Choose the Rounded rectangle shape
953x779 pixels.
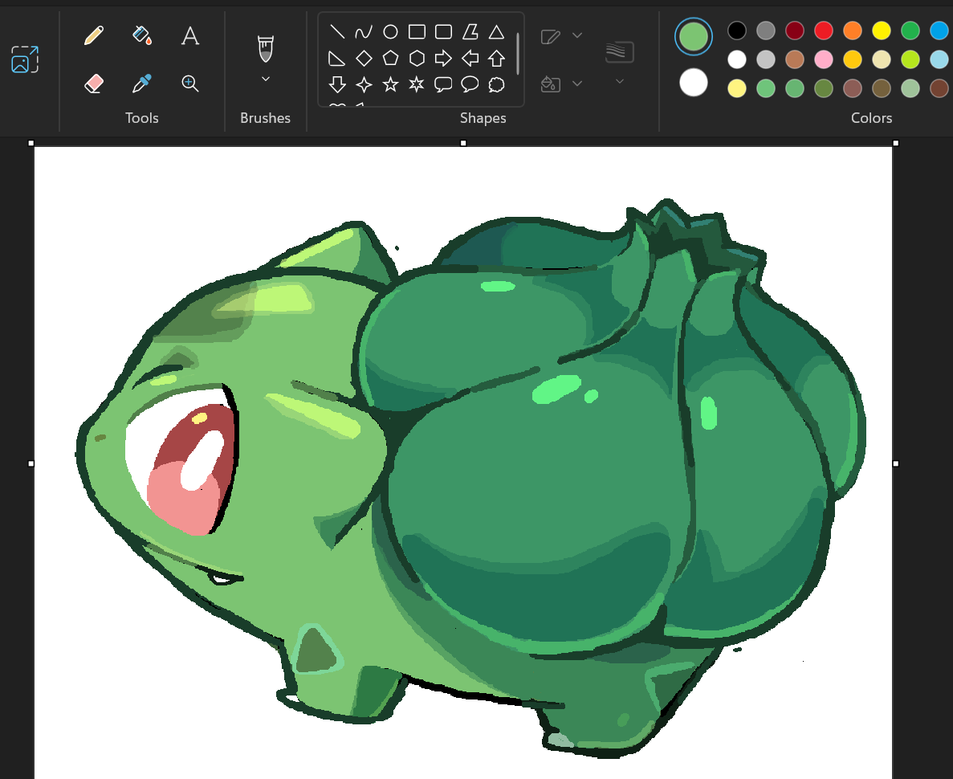click(x=444, y=31)
